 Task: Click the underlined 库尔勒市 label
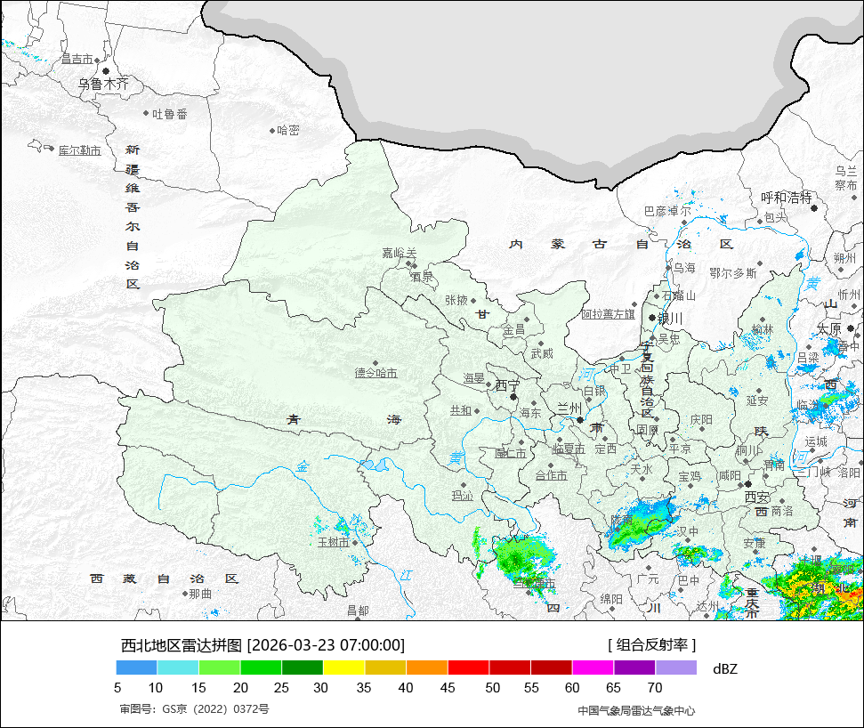coord(80,150)
